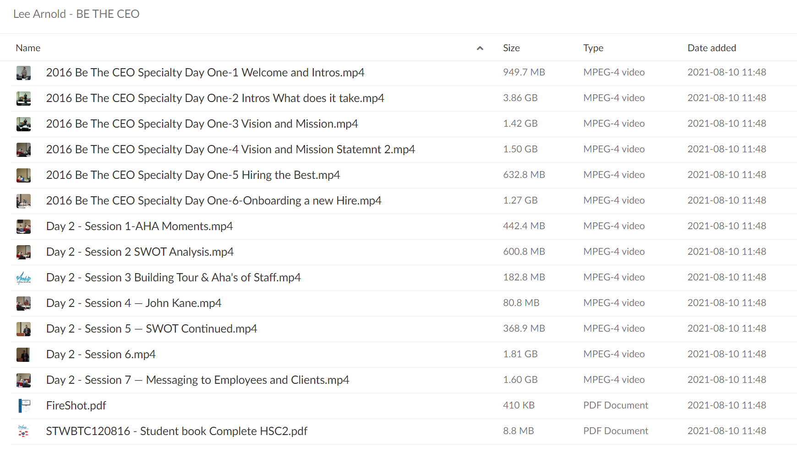Click PDF Document type of FireShot.pdf row
Screen dimensions: 797x457
click(x=616, y=405)
